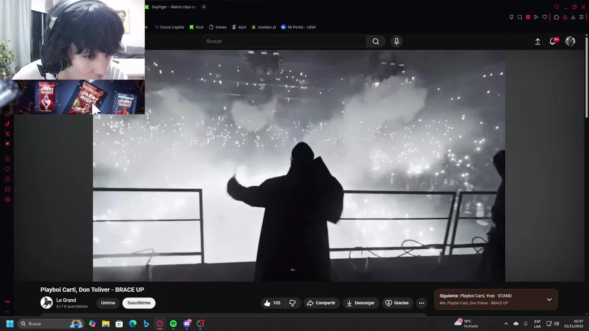Click the Compartir share button
This screenshot has height=331, width=589.
(321, 303)
